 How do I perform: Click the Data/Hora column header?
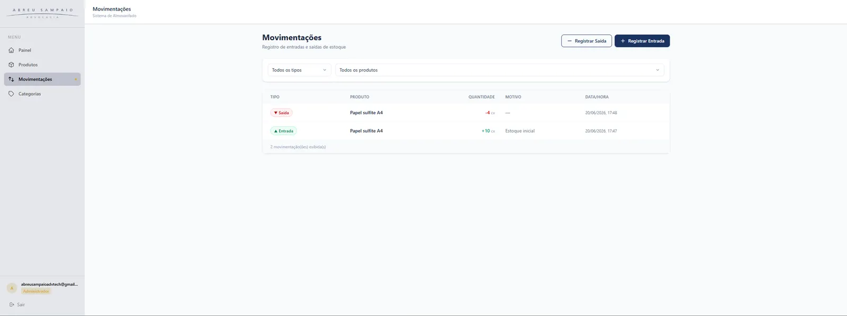click(x=597, y=97)
